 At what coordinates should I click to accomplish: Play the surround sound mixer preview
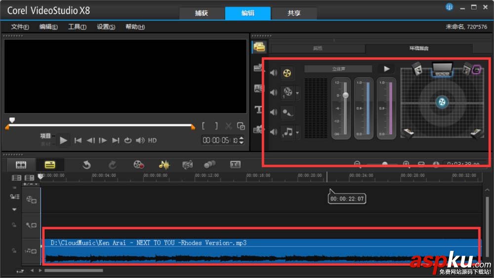point(387,69)
